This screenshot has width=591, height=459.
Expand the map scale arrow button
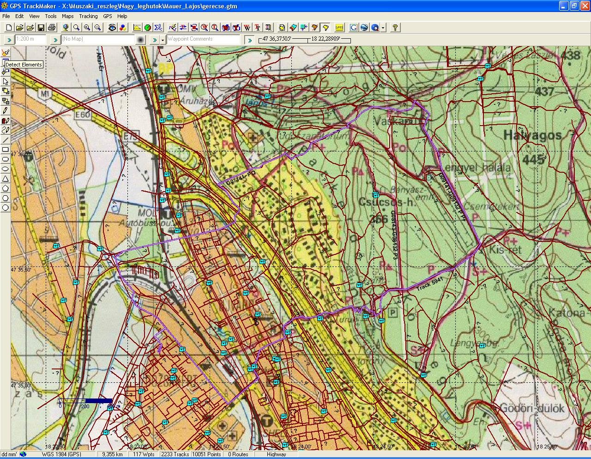click(x=8, y=40)
